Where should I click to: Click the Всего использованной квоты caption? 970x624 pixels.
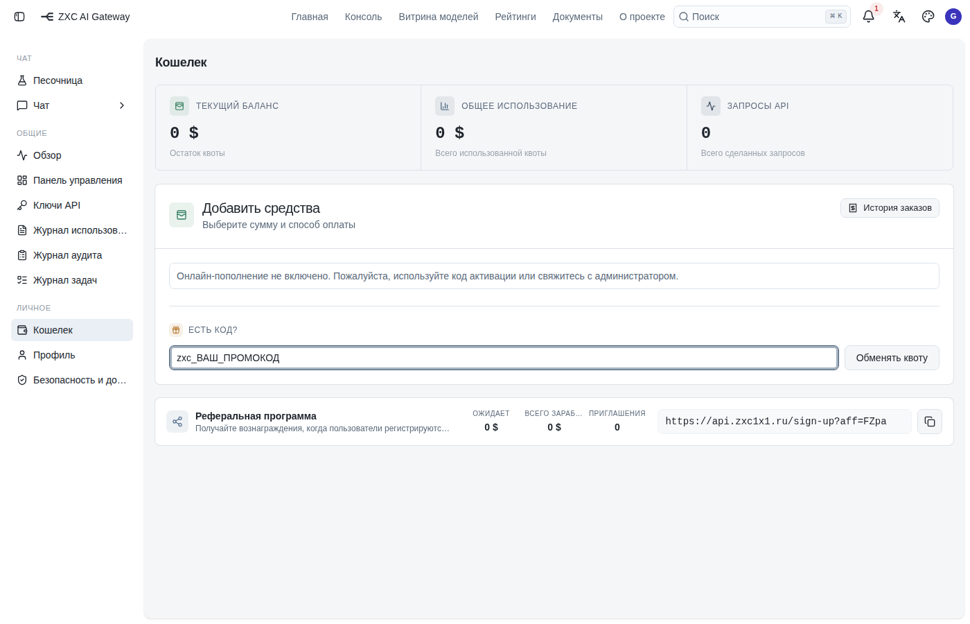pos(491,153)
